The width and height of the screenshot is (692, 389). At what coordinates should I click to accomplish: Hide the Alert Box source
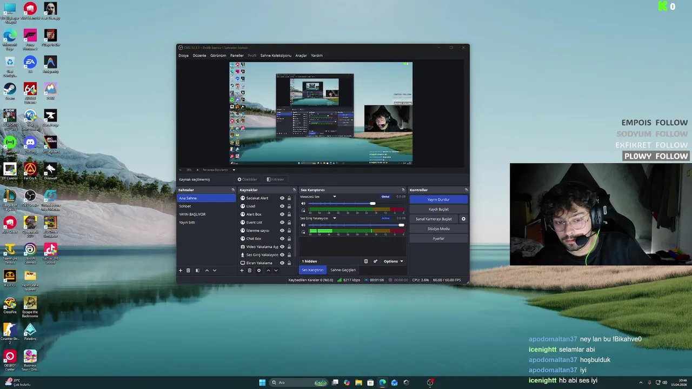point(282,214)
